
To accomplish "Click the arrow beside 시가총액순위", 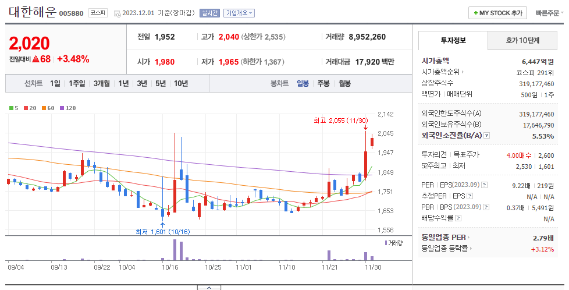I will 463,72.
